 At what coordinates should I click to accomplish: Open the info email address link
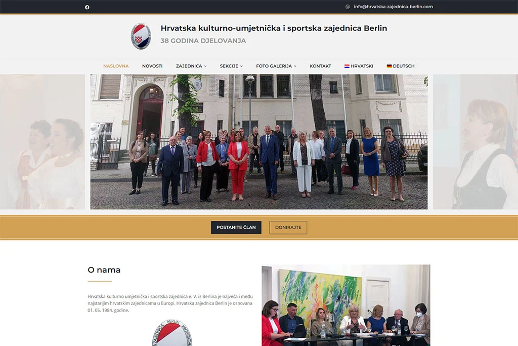point(393,7)
